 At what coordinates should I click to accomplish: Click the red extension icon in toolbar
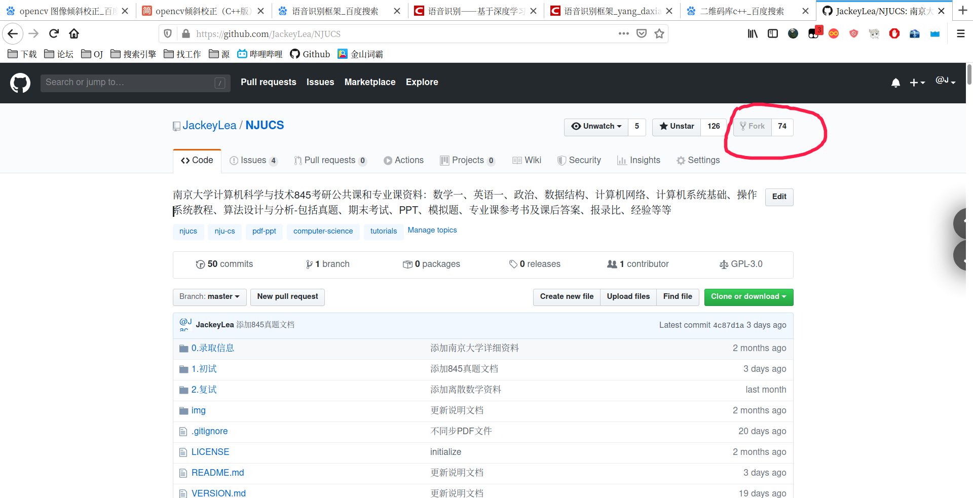point(894,34)
